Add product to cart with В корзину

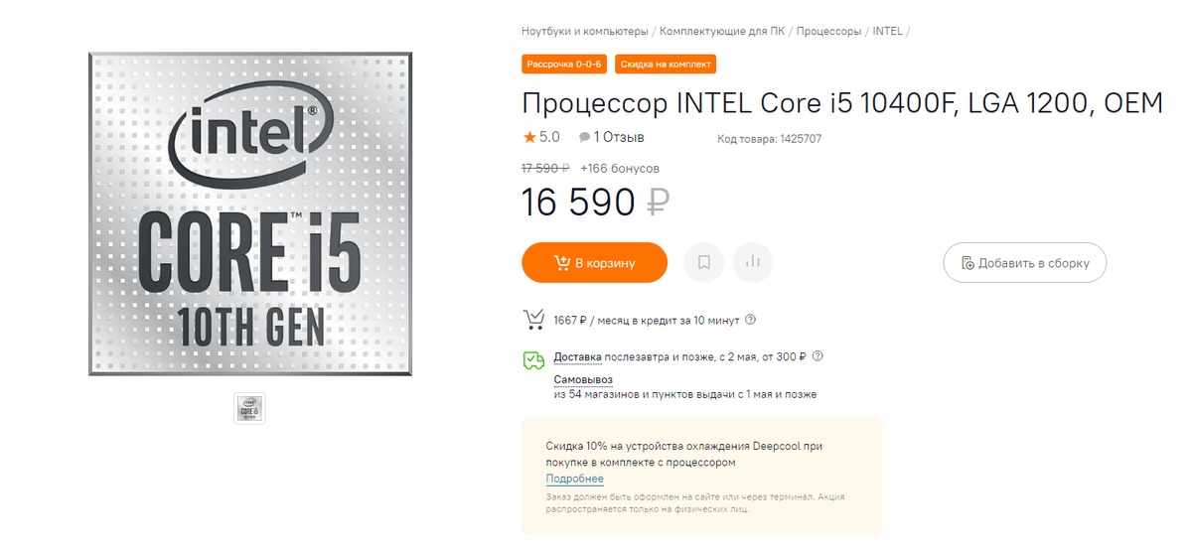594,263
